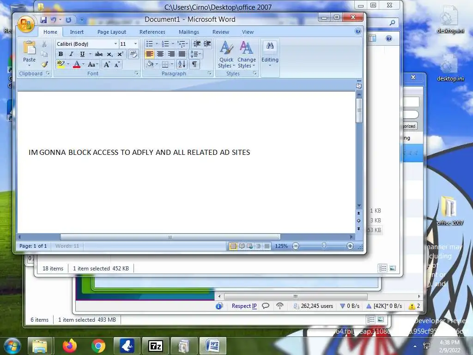The height and width of the screenshot is (355, 473).
Task: Click the paragraph Borders icon
Action: pos(165,64)
